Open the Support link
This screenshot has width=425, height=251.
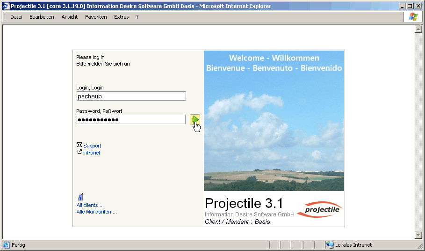[x=92, y=146]
